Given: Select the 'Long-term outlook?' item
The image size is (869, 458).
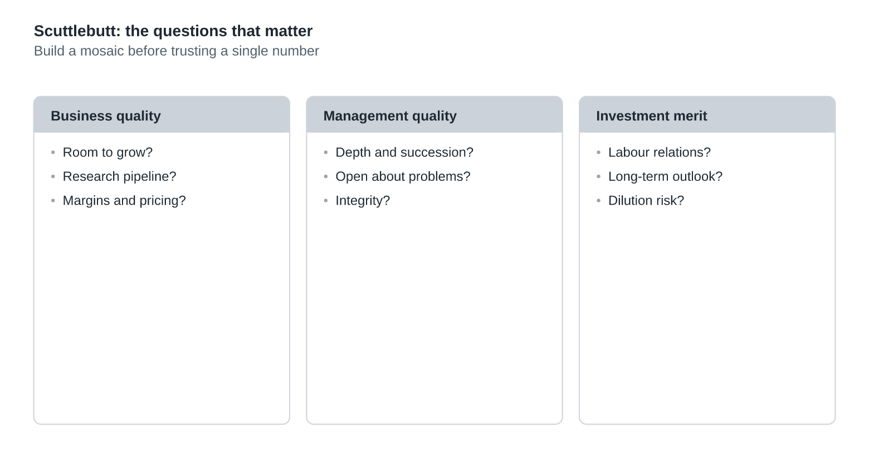Looking at the screenshot, I should [665, 176].
